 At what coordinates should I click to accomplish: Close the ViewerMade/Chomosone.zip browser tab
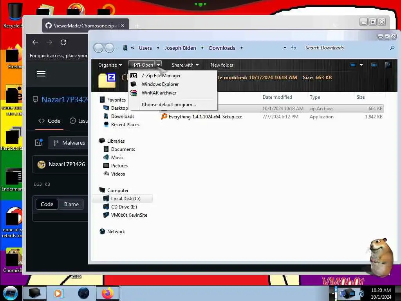click(123, 25)
